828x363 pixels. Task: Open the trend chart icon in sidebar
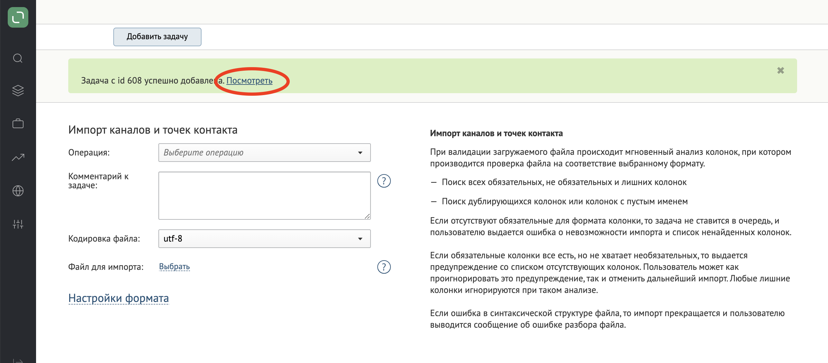[18, 157]
